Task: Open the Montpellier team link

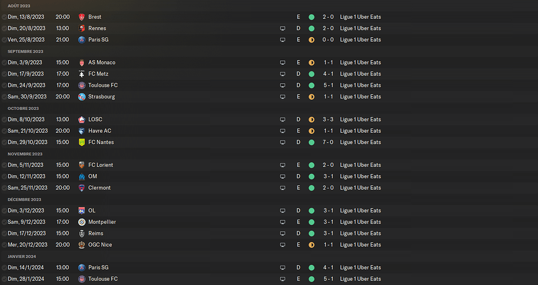Action: 102,222
